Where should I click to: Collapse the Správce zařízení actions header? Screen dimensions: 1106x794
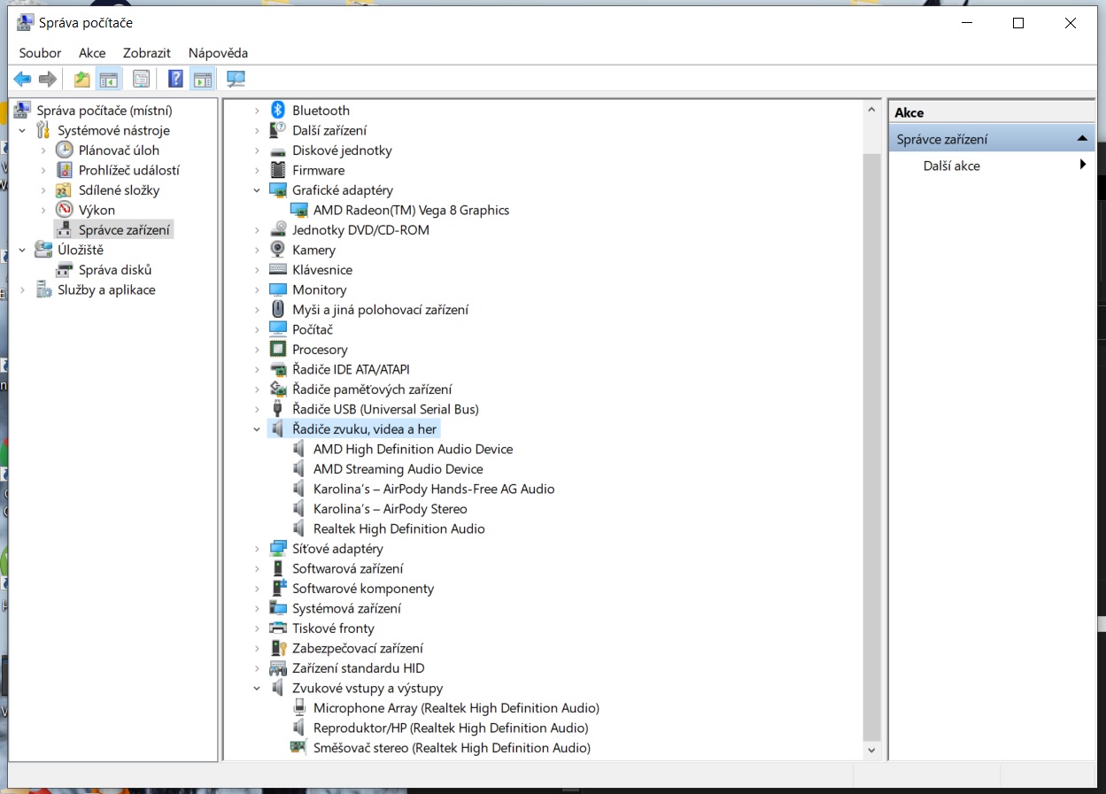click(1081, 139)
